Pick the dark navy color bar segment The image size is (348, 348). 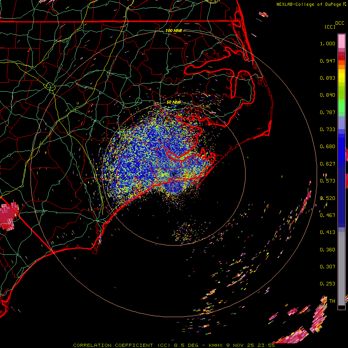click(x=341, y=196)
